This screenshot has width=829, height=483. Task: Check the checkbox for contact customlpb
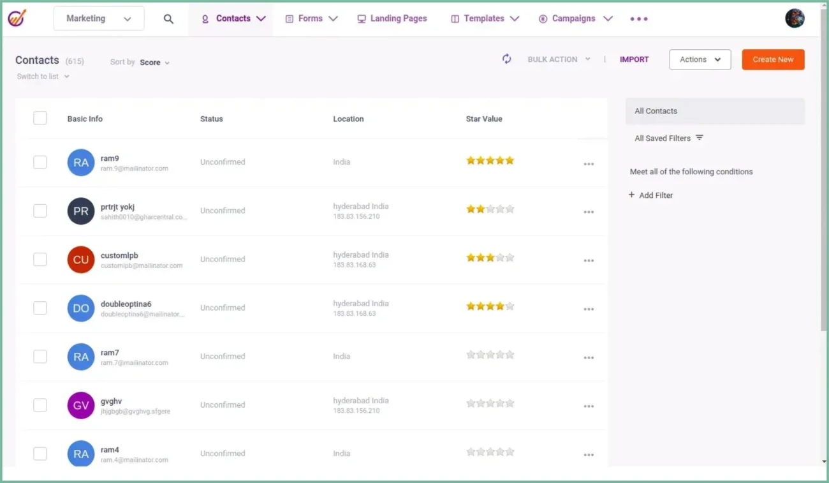click(x=40, y=259)
